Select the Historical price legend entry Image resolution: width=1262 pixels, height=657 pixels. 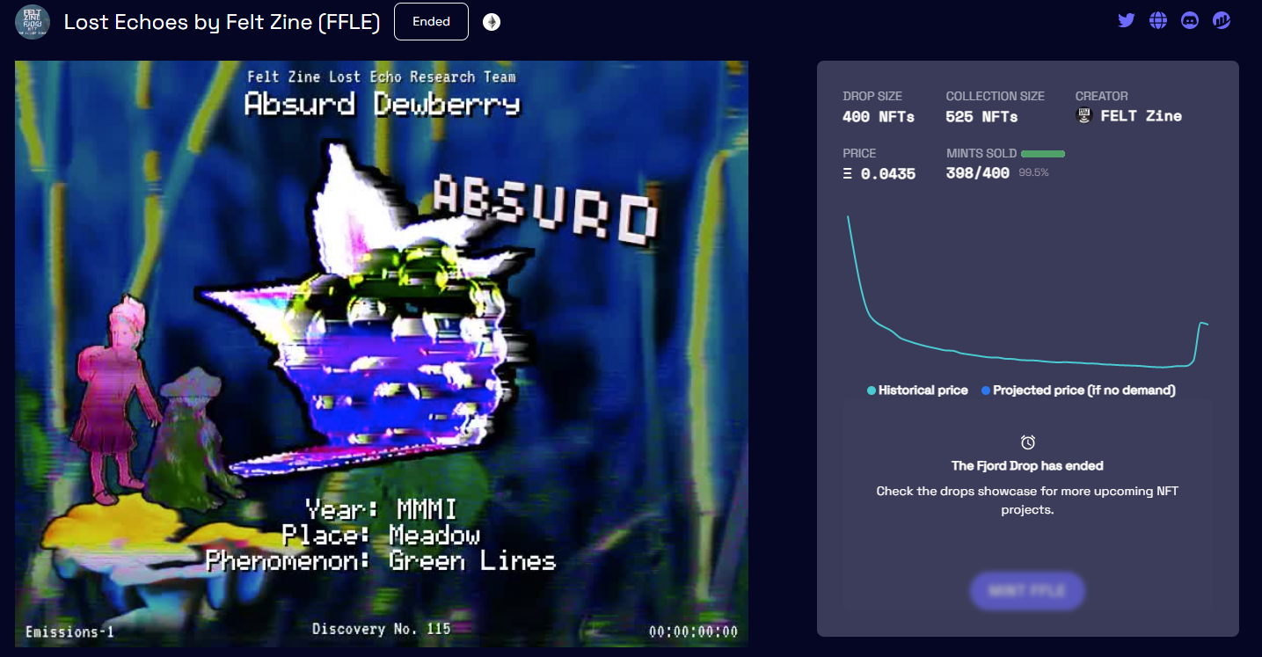pos(917,390)
